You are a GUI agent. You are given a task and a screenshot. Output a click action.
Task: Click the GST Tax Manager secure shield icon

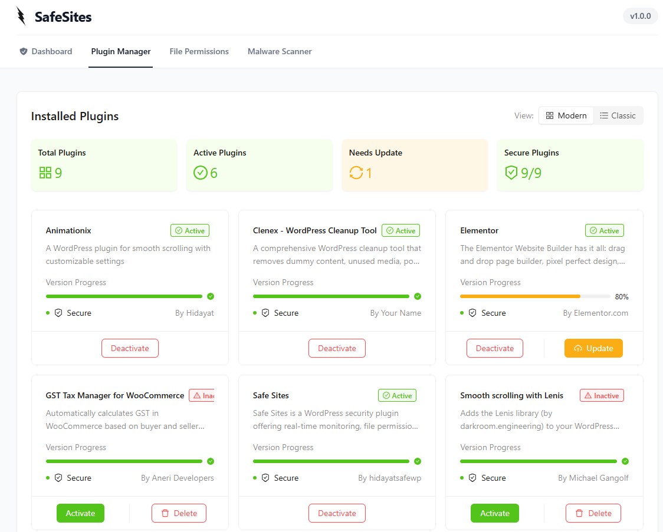[58, 478]
